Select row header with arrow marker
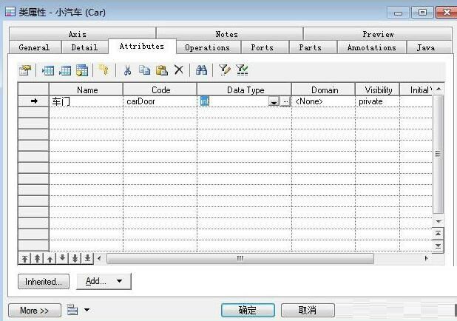 [33, 101]
